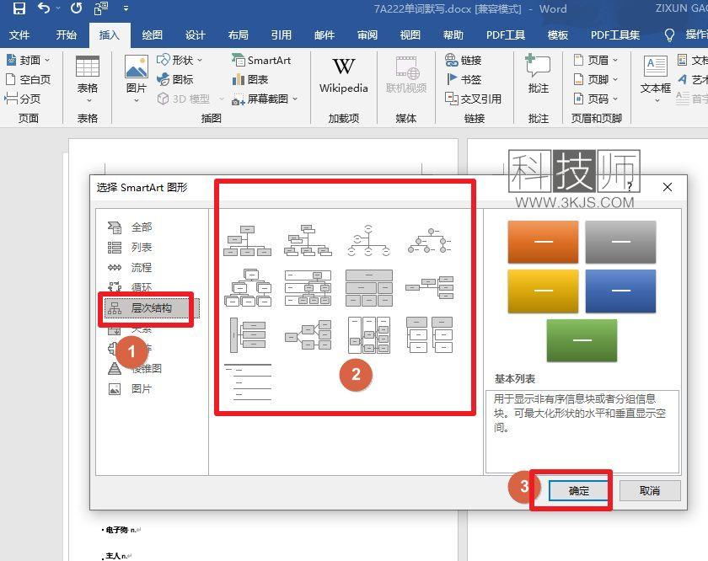
Task: Click the 文本框 text box icon
Action: click(655, 67)
